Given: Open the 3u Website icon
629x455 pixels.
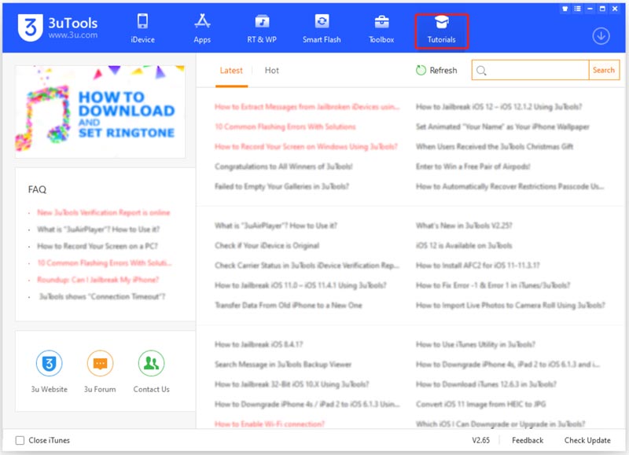Looking at the screenshot, I should pyautogui.click(x=49, y=363).
